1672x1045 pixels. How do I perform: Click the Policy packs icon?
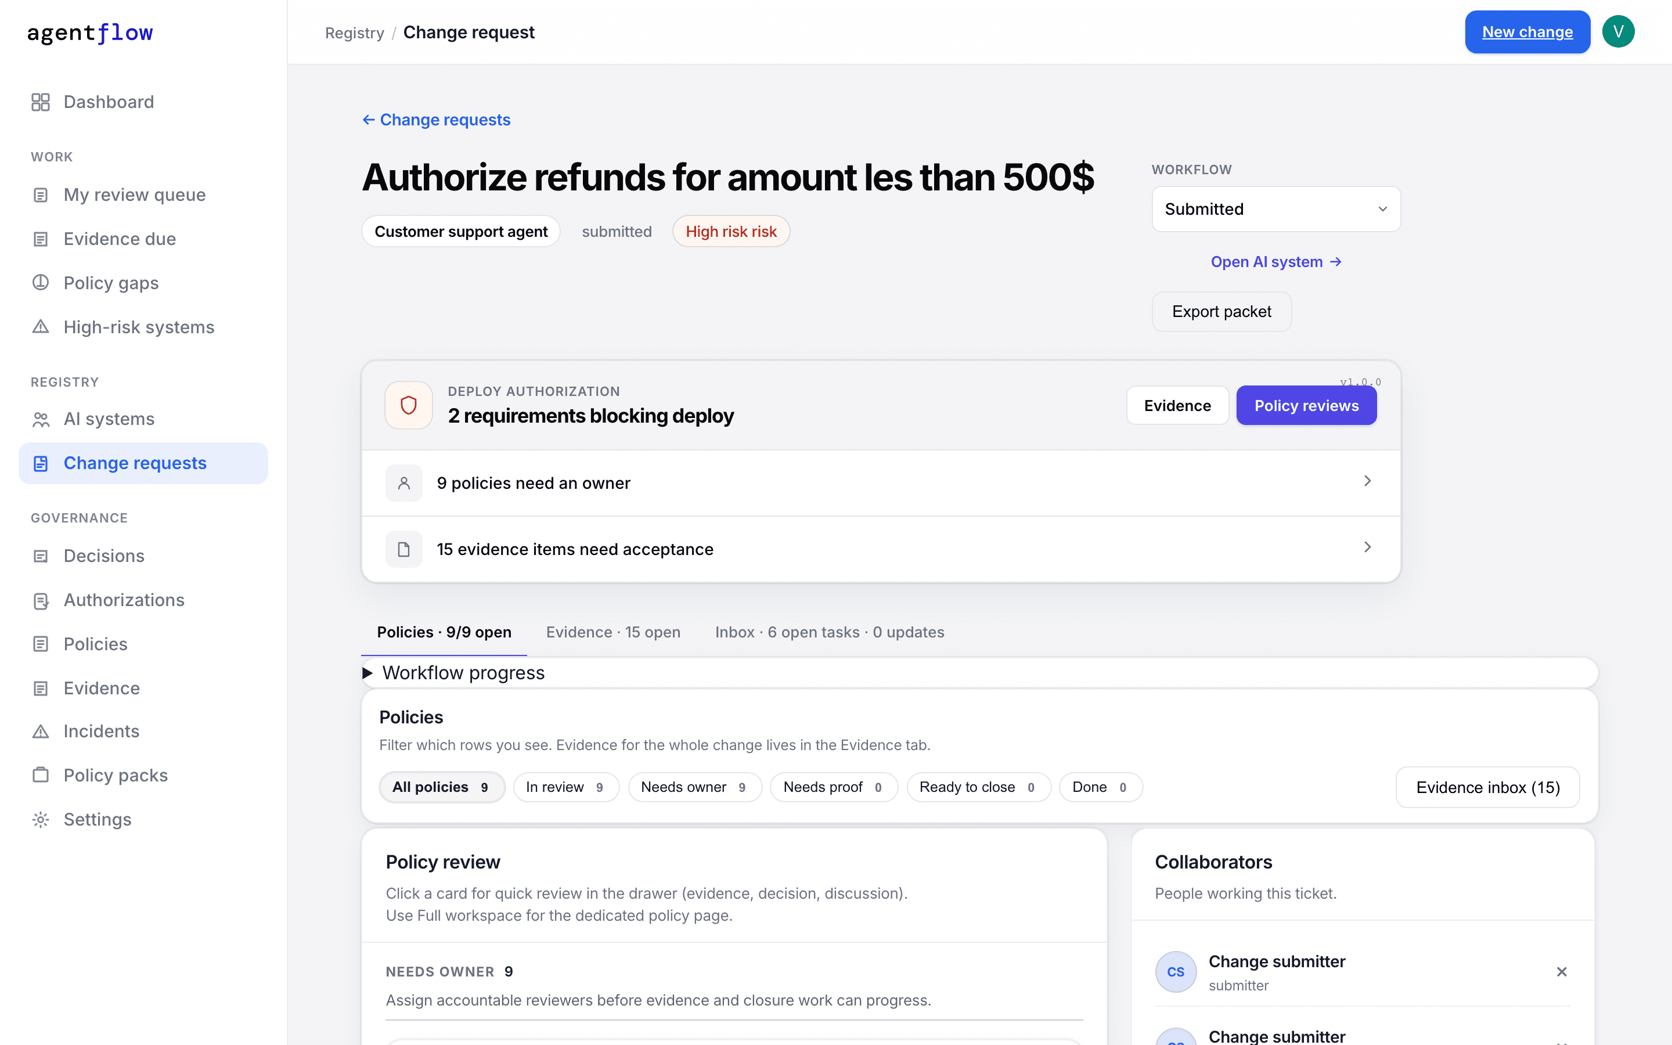pos(41,776)
